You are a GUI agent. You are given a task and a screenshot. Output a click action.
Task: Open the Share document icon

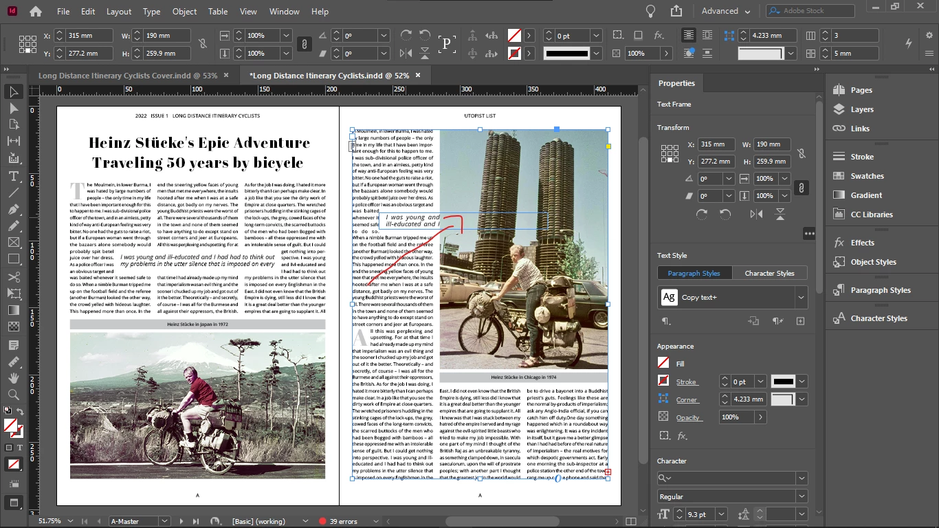676,11
